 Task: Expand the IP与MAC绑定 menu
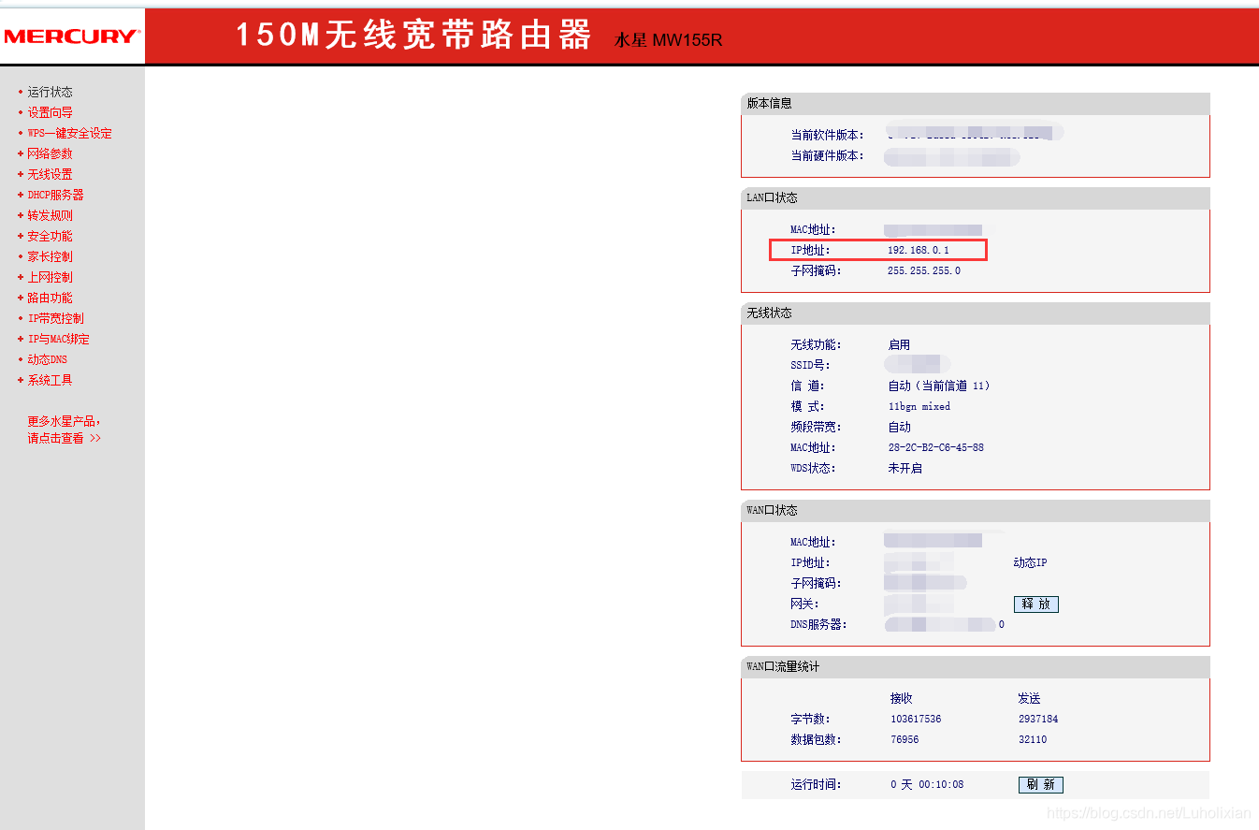tap(58, 339)
